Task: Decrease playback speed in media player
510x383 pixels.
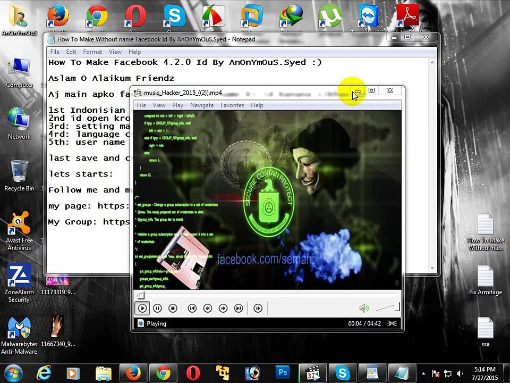Action: 208,308
